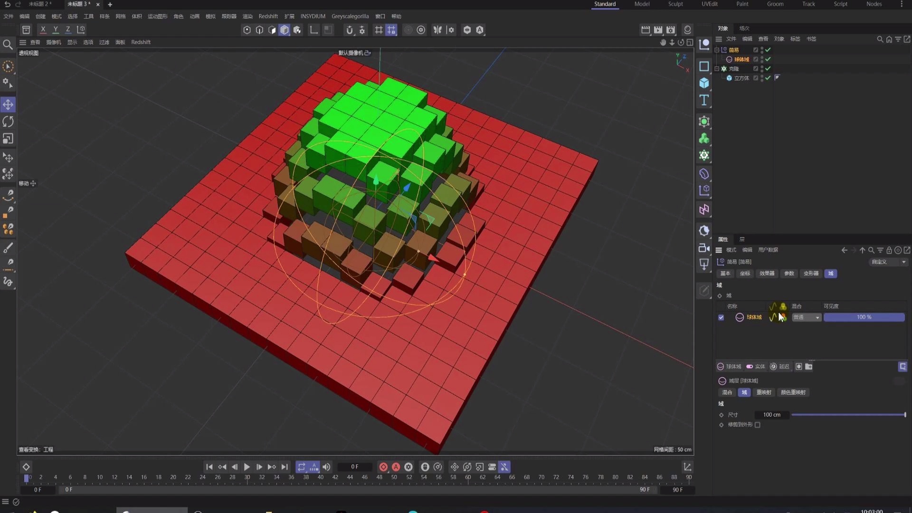Switch to the UVEdit layout tab
The image size is (912, 513).
[x=710, y=4]
